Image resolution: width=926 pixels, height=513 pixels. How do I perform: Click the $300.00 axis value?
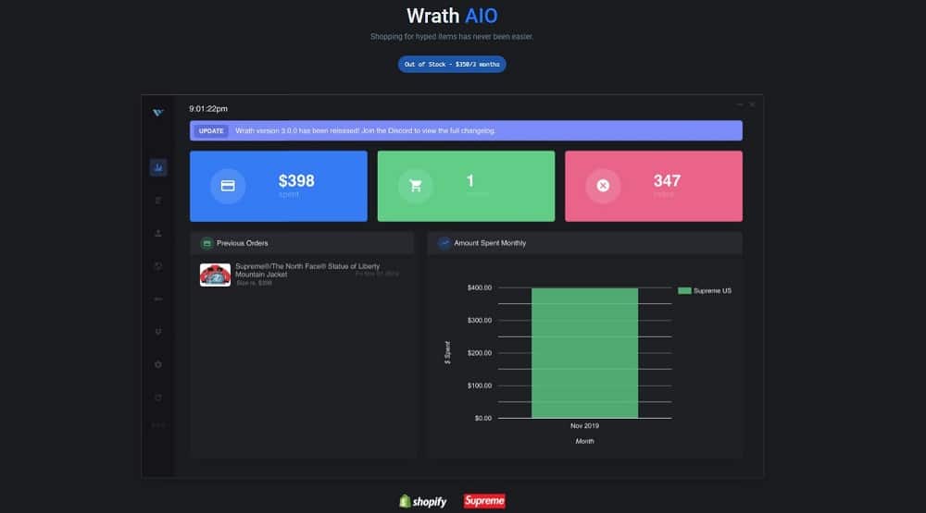(480, 320)
